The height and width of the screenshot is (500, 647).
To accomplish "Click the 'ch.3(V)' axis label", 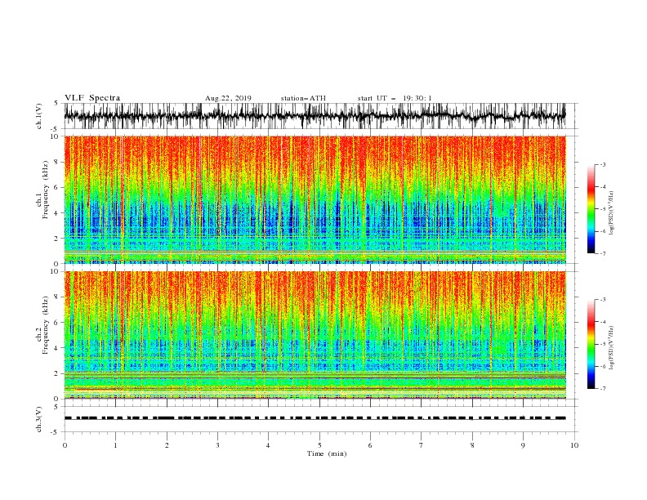I will (39, 419).
